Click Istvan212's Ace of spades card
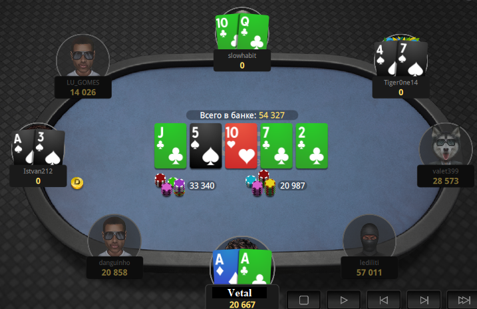The width and height of the screenshot is (477, 309). pyautogui.click(x=23, y=147)
